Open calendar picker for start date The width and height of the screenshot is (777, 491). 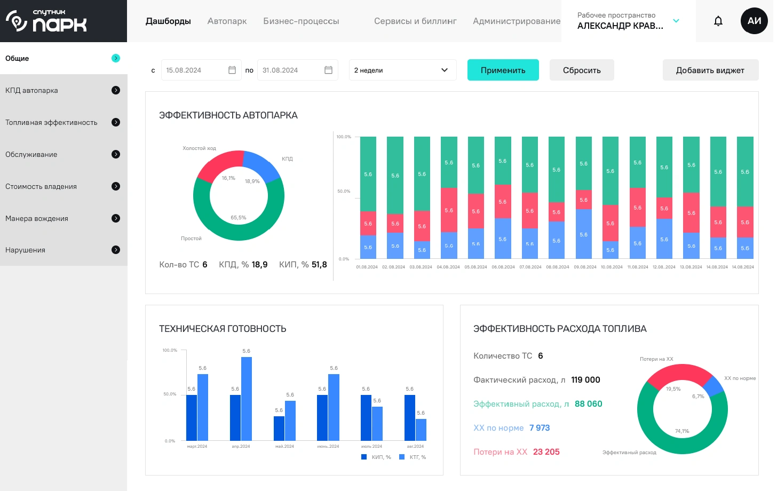(232, 70)
